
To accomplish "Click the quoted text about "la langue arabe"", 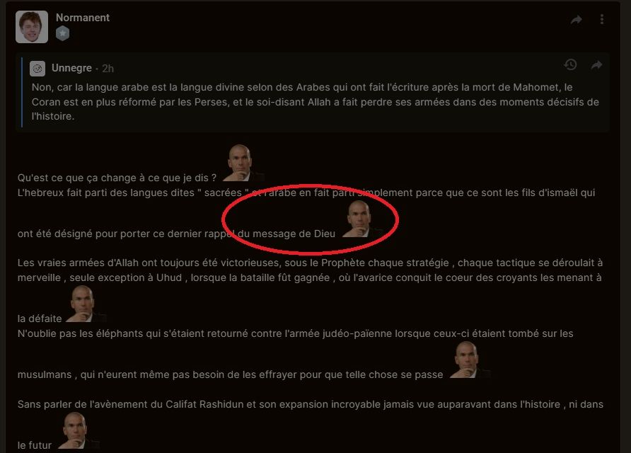I will click(315, 101).
